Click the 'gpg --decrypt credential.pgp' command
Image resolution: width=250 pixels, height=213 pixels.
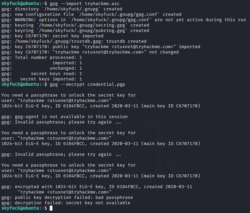pos(87,84)
